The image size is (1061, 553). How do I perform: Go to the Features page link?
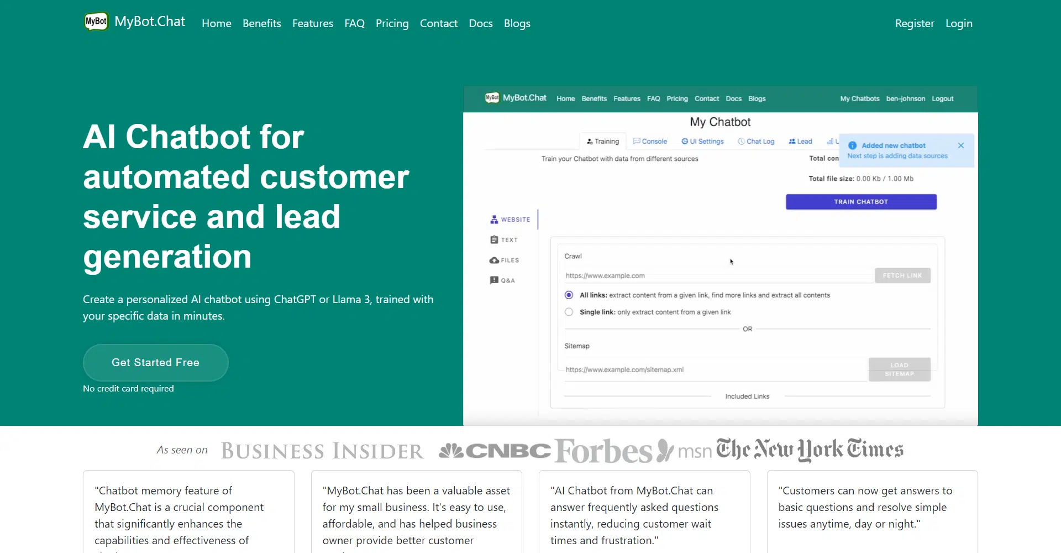312,23
